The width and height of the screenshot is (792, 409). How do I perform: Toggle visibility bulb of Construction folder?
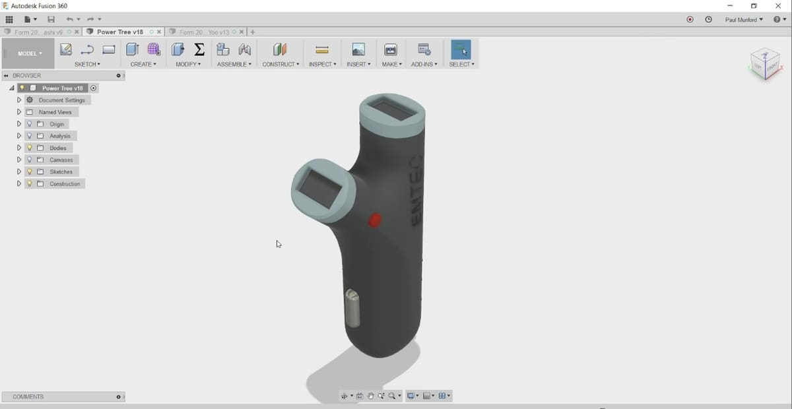(x=30, y=183)
